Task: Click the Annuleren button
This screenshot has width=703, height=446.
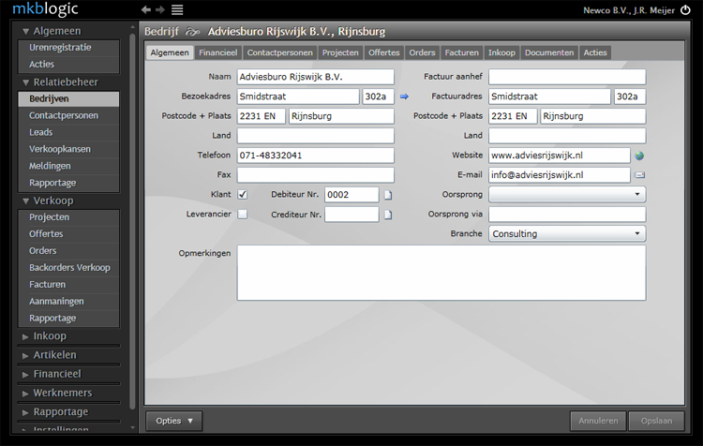Action: coord(598,422)
